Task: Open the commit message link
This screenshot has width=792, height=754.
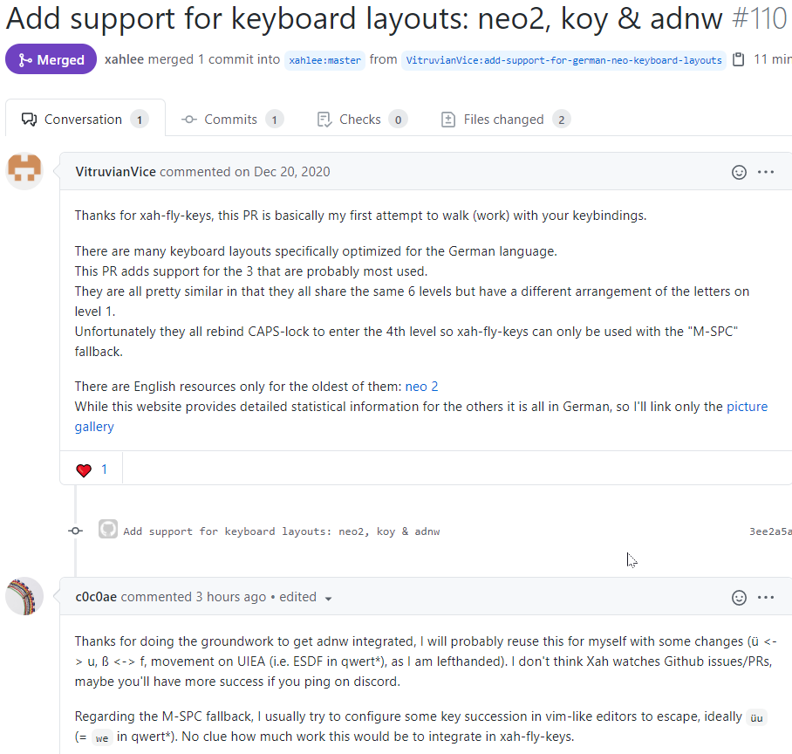Action: click(x=282, y=531)
